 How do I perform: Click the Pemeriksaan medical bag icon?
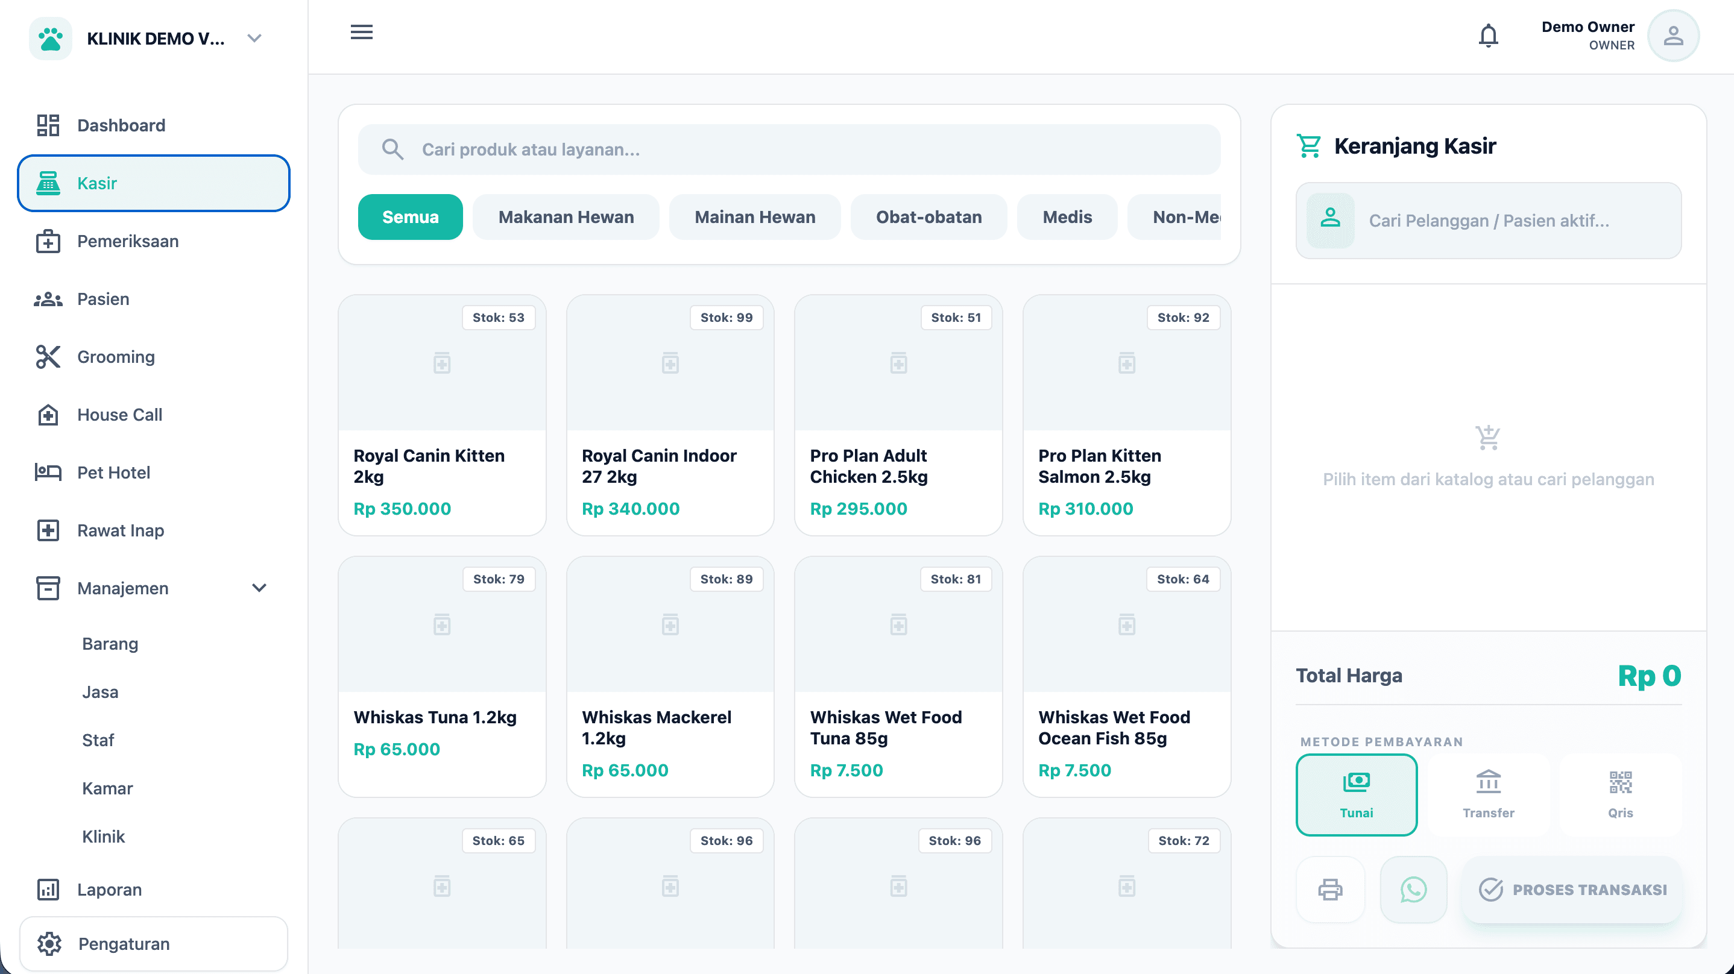coord(48,241)
